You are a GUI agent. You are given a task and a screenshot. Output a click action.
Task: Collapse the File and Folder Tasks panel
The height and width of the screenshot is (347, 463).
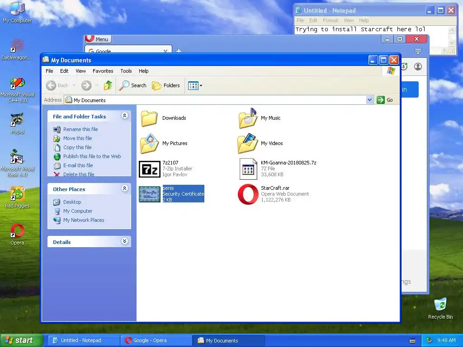point(125,116)
